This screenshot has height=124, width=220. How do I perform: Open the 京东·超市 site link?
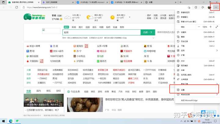[57, 51]
